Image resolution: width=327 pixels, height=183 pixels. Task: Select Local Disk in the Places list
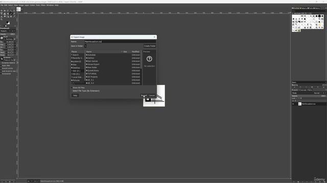(78, 77)
